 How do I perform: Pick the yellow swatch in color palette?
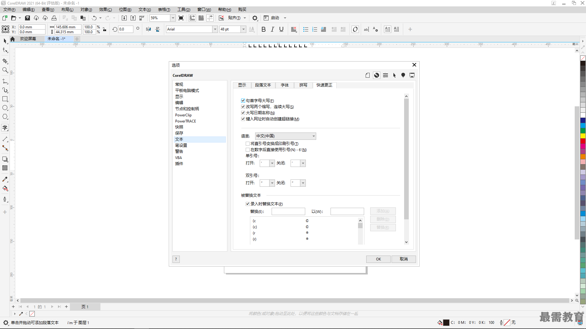(x=583, y=136)
